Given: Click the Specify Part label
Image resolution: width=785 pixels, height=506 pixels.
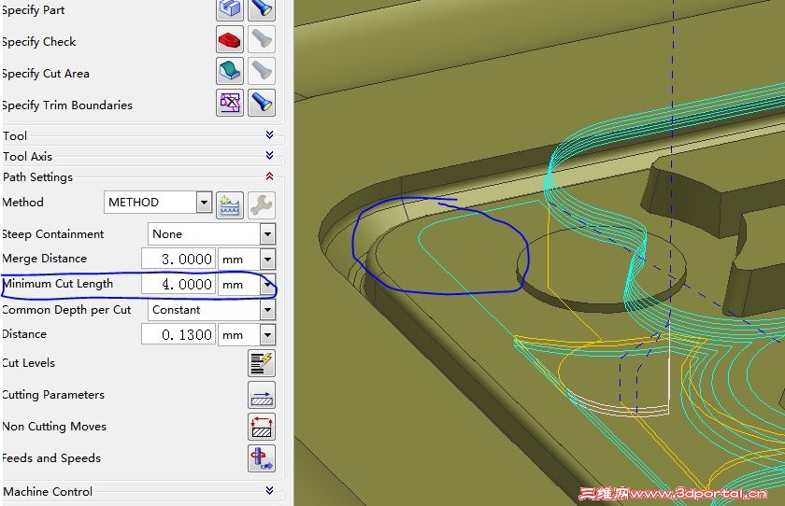Looking at the screenshot, I should [x=33, y=10].
